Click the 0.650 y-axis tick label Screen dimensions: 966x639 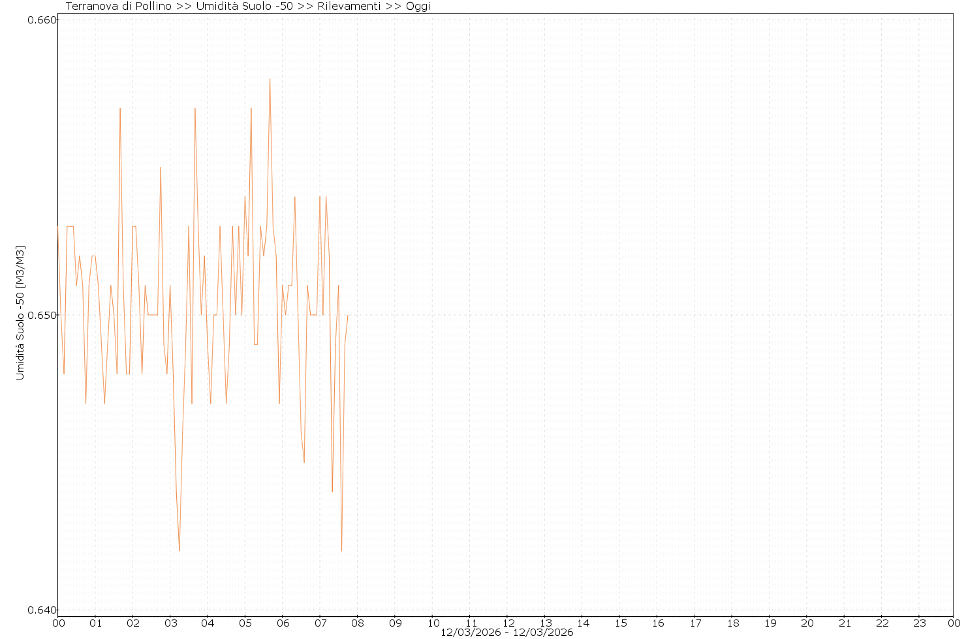(40, 316)
